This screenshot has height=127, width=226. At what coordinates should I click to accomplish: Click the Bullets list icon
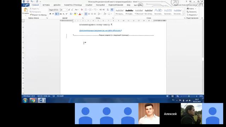point(86,10)
